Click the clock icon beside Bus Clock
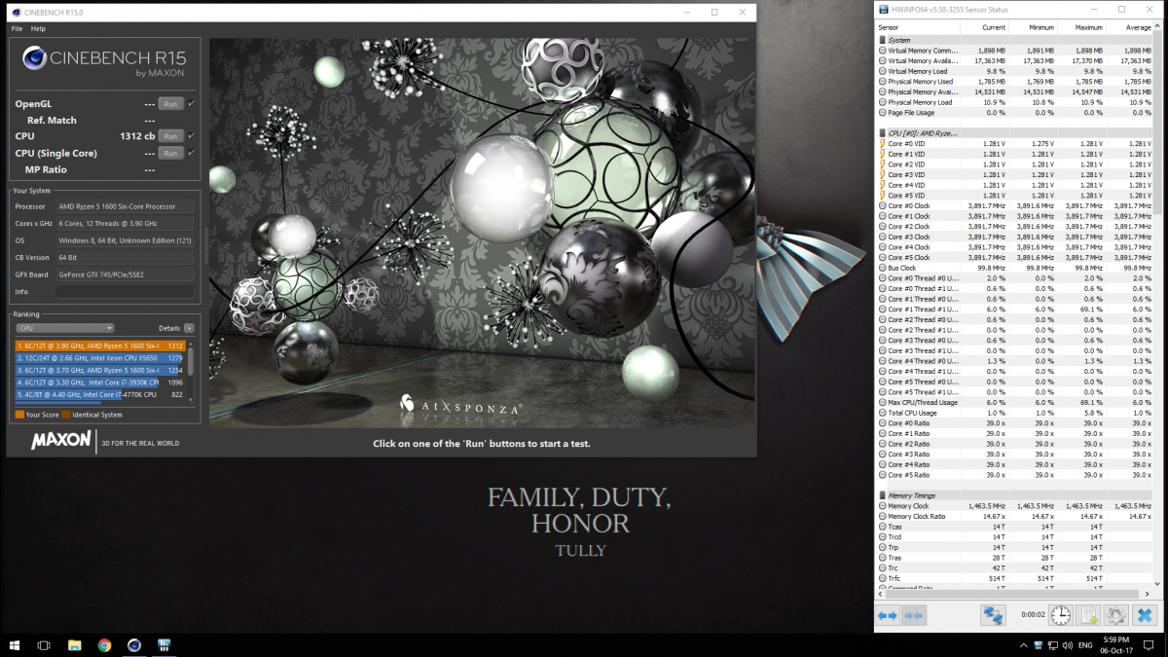Viewport: 1168px width, 657px height. click(x=882, y=268)
